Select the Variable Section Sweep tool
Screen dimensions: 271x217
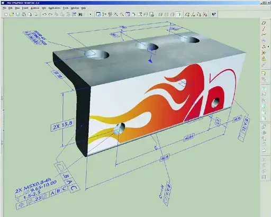coord(264,139)
